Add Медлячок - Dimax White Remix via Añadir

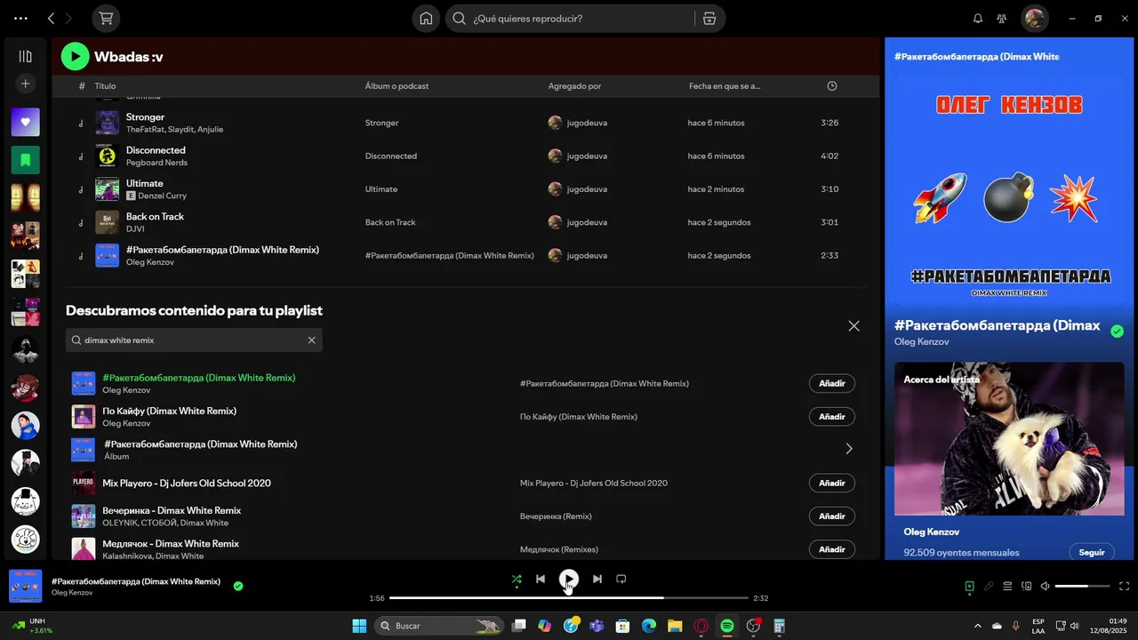point(832,549)
